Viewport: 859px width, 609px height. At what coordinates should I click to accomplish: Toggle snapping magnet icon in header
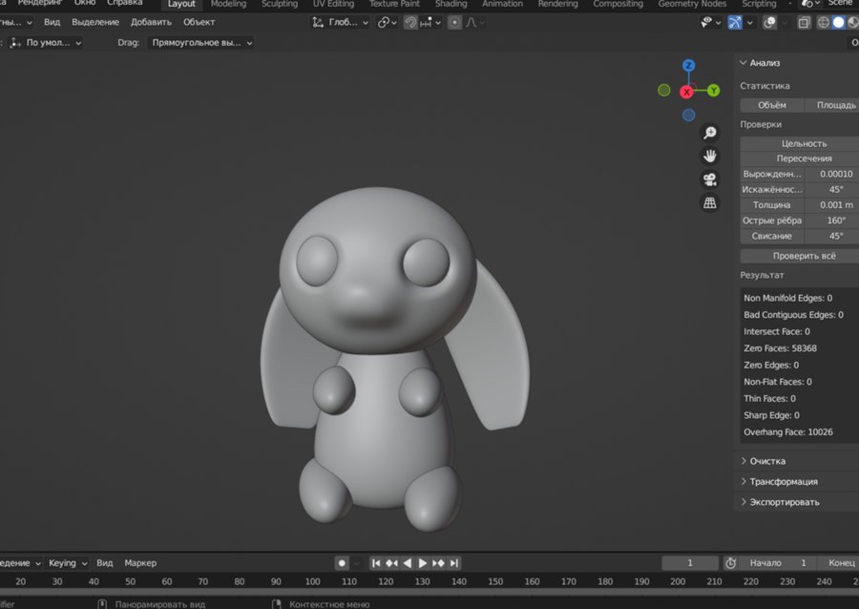pos(410,22)
